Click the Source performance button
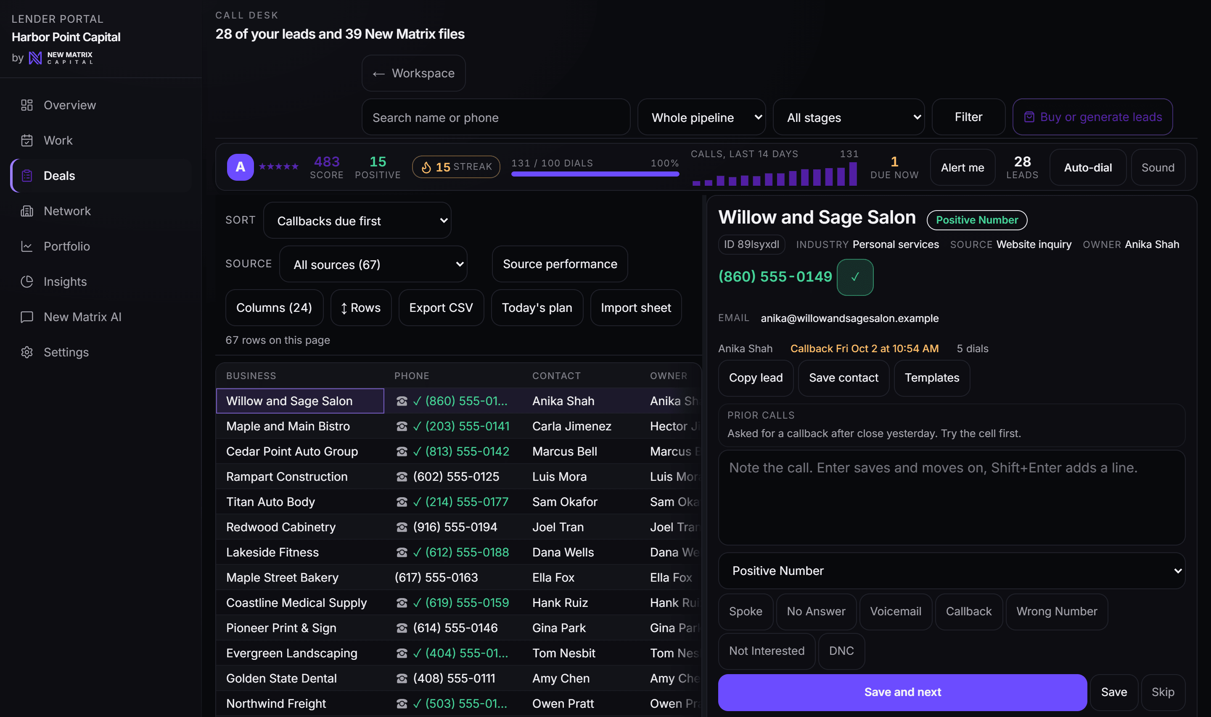 tap(560, 264)
